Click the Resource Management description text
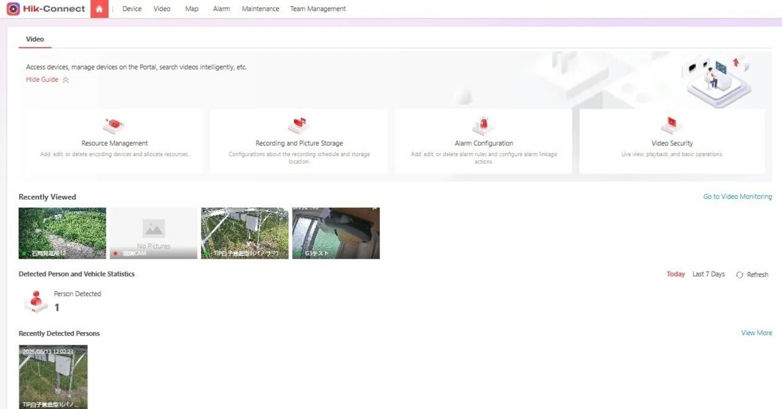This screenshot has width=782, height=409. [115, 154]
